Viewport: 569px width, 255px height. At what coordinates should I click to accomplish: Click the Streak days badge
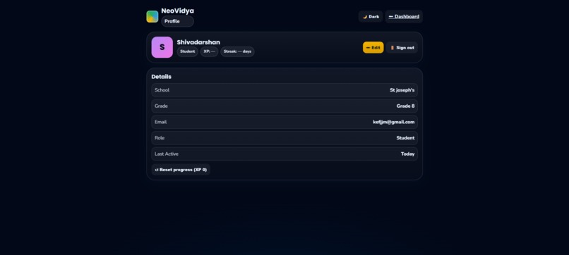237,51
